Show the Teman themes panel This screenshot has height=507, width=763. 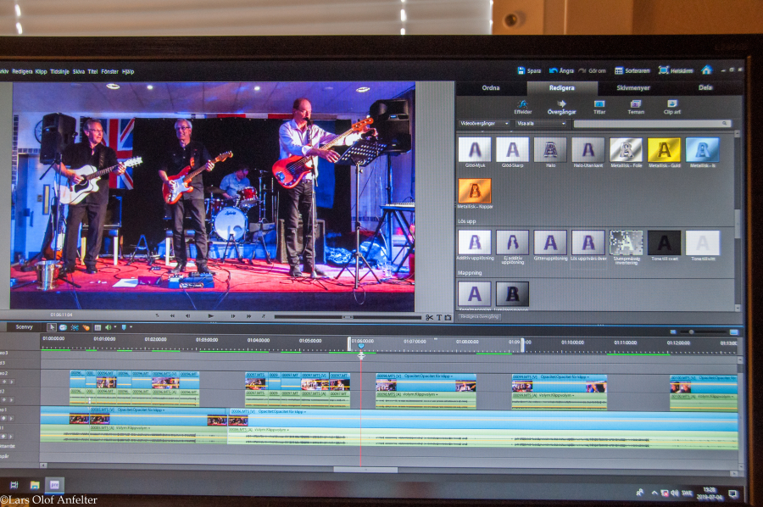pyautogui.click(x=636, y=107)
